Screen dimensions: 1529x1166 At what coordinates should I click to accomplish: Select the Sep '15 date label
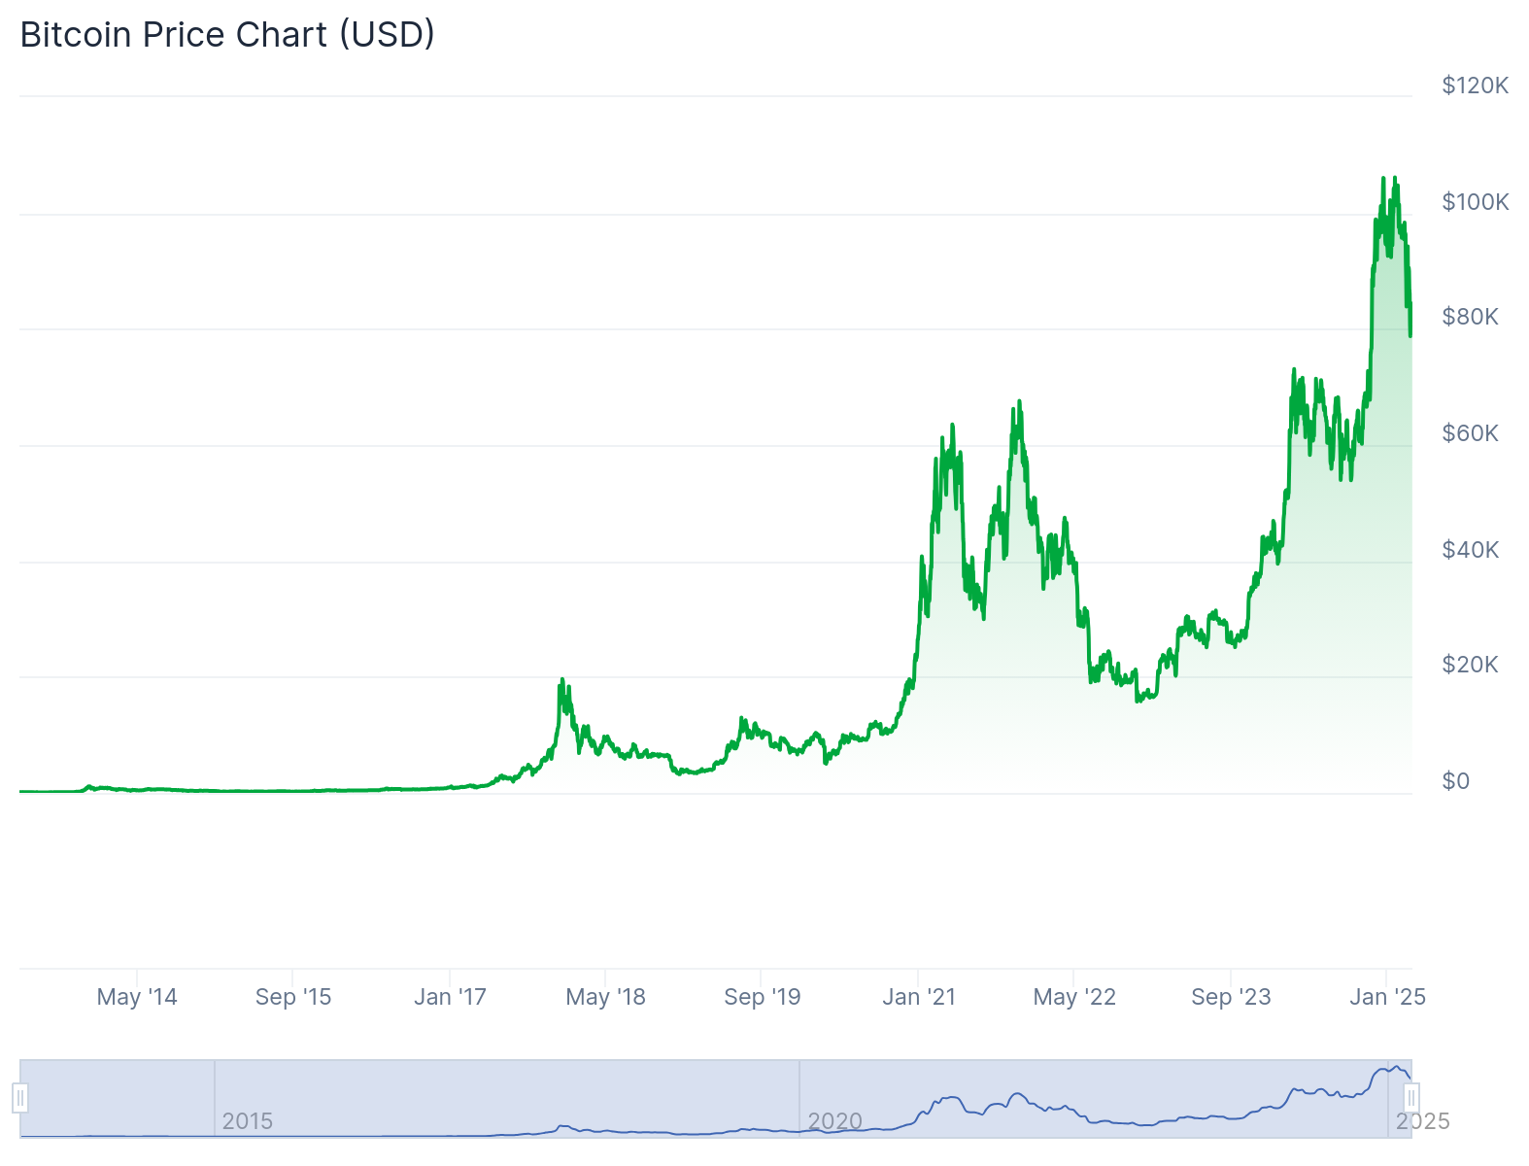pyautogui.click(x=293, y=997)
